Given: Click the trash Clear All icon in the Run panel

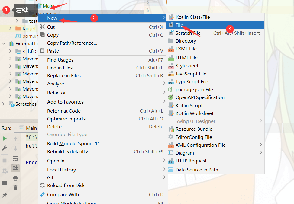Looking at the screenshot, I should click(15, 187).
